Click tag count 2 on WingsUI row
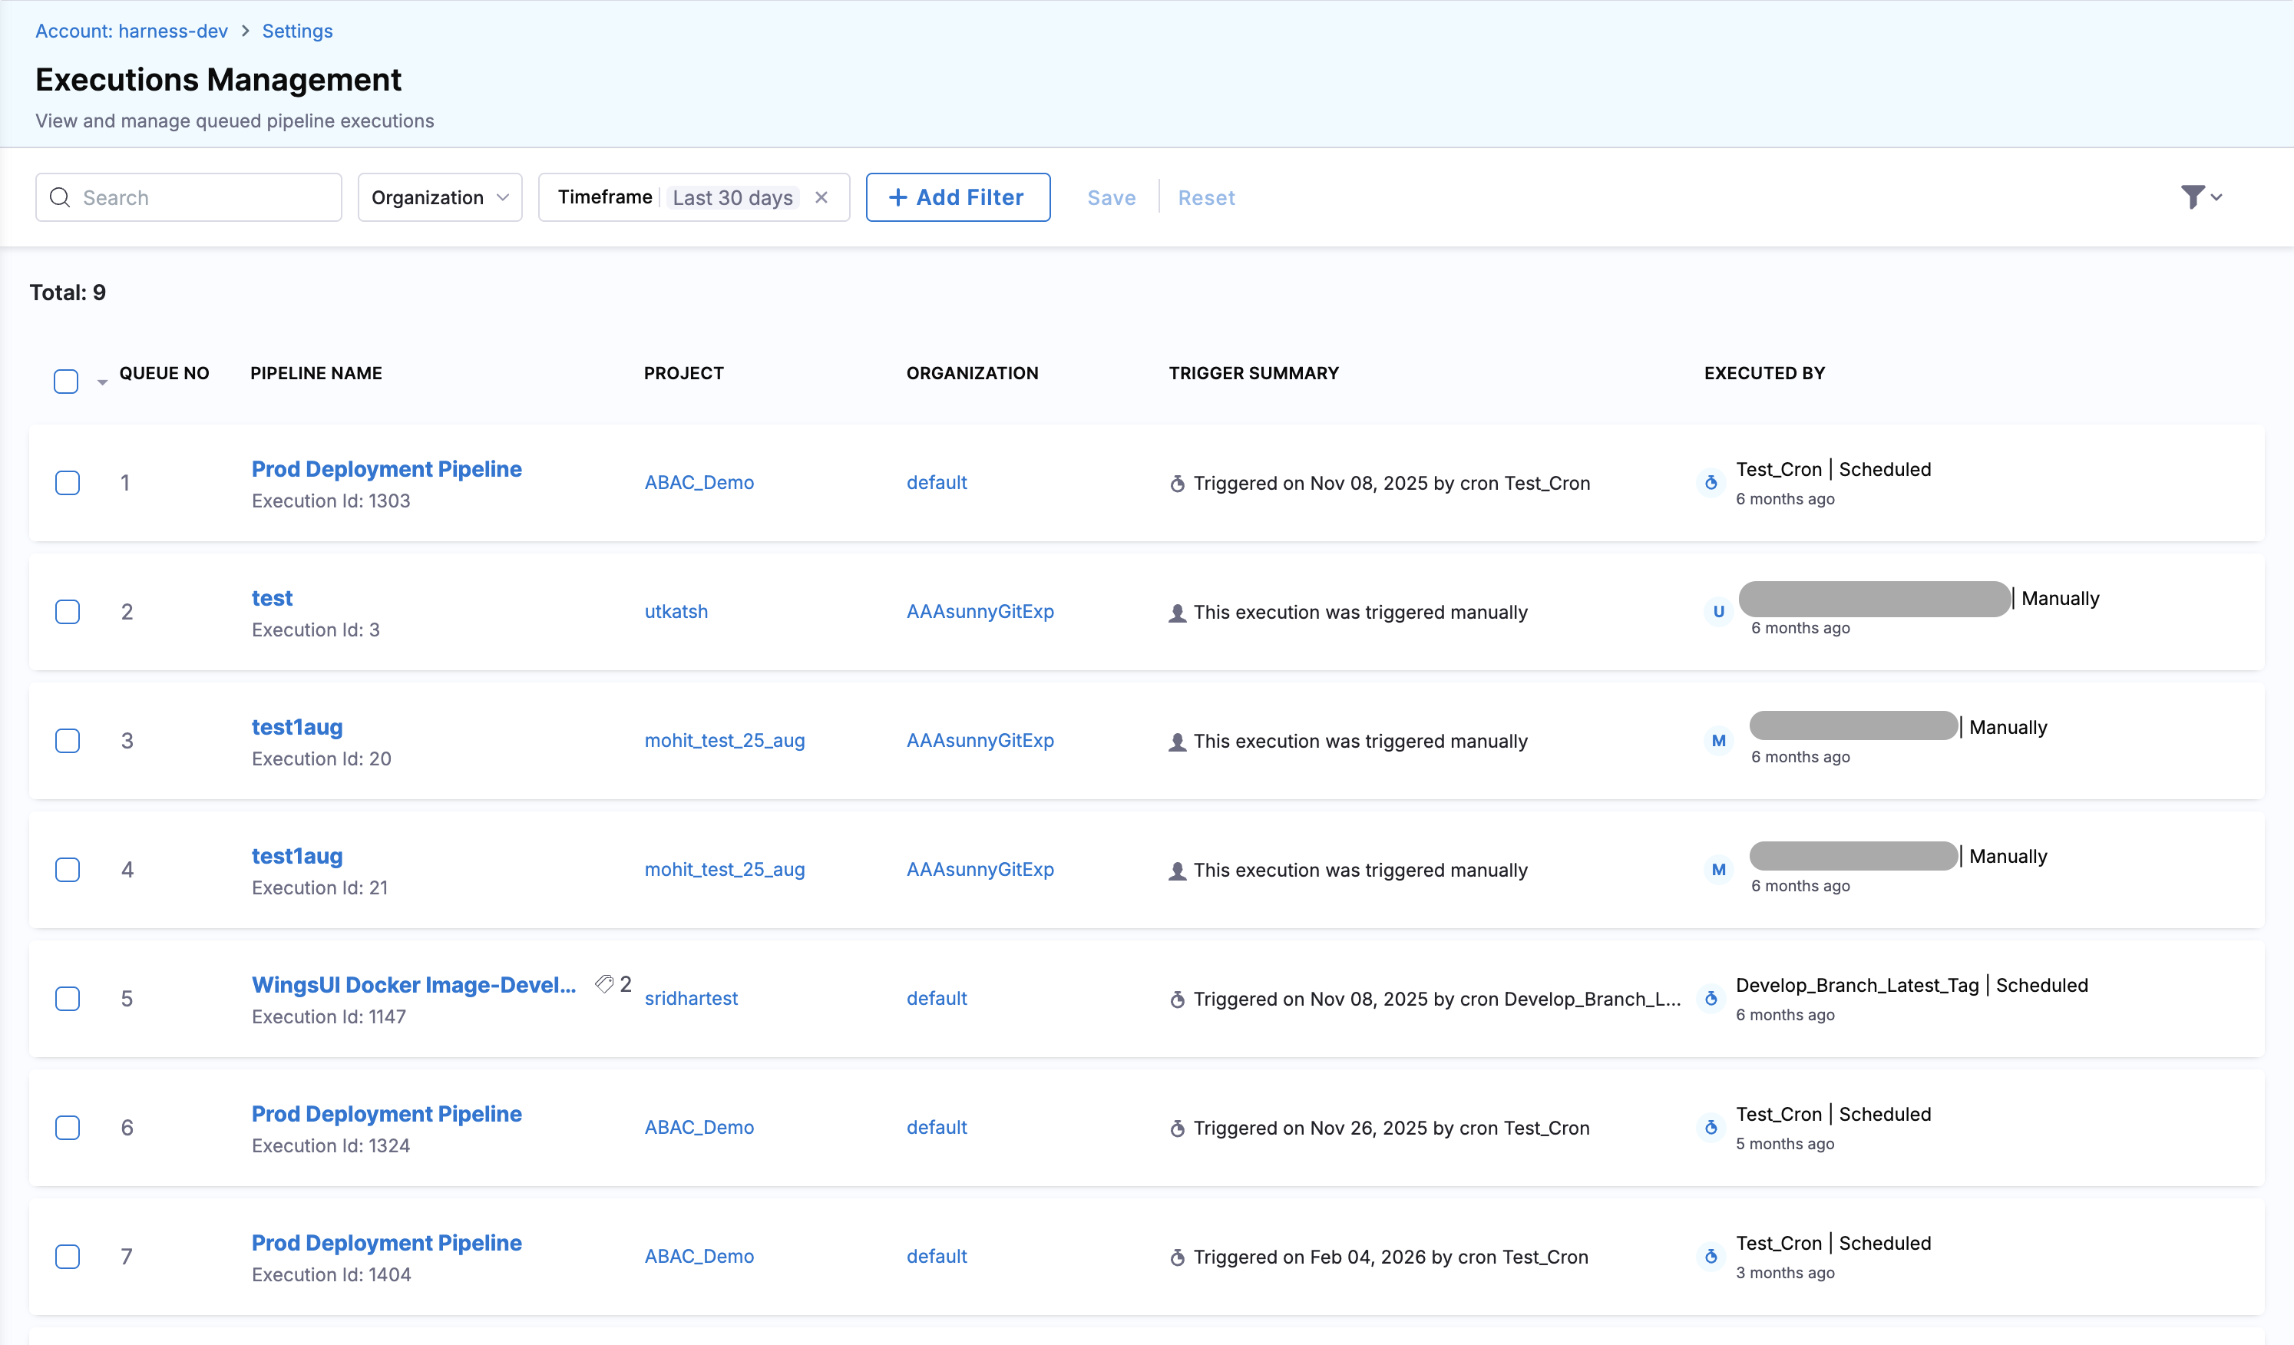The width and height of the screenshot is (2294, 1345). (626, 983)
